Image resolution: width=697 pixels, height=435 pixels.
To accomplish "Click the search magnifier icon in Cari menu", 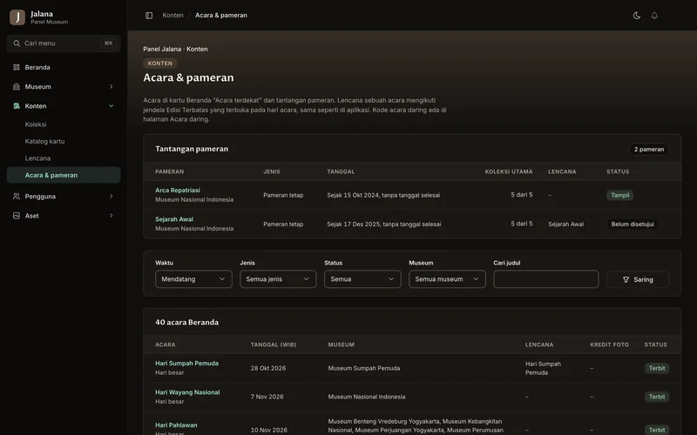I will 17,43.
